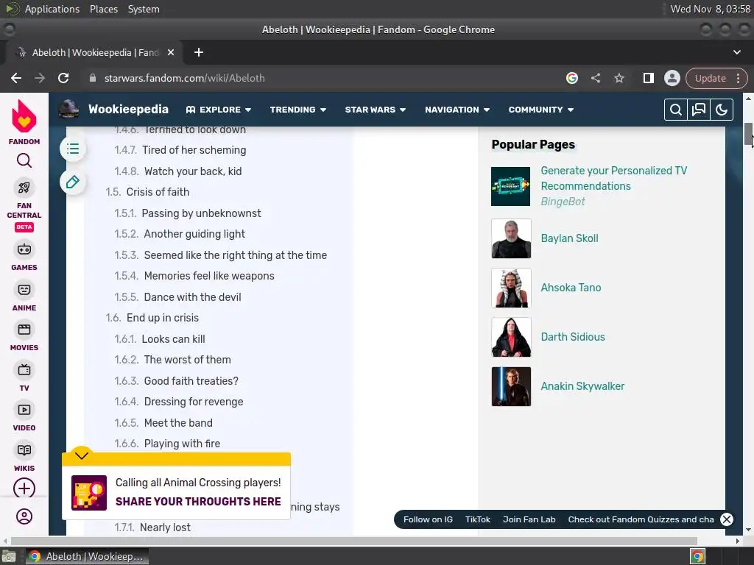Click browser back arrow
The width and height of the screenshot is (754, 565).
click(x=16, y=78)
